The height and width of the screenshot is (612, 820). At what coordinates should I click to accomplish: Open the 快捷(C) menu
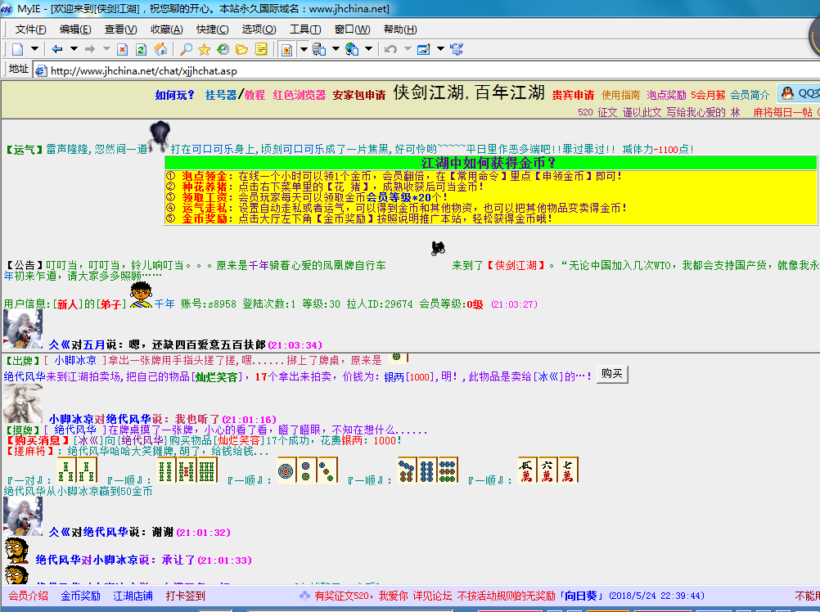(212, 29)
